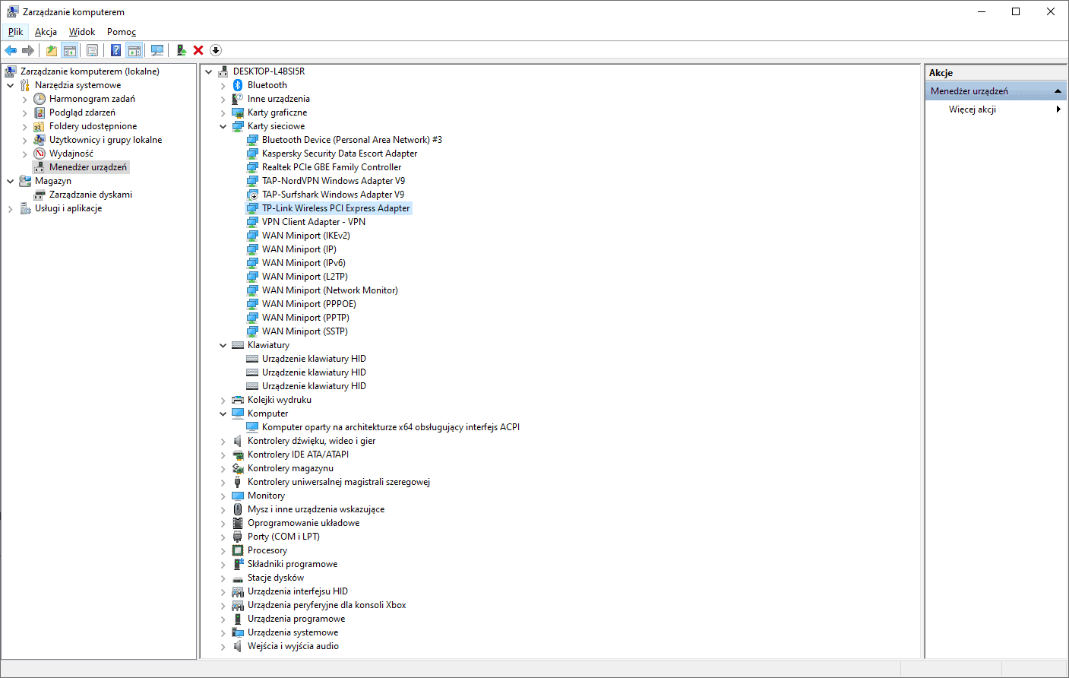Open the Akcja menu
Image resolution: width=1069 pixels, height=678 pixels.
[46, 32]
